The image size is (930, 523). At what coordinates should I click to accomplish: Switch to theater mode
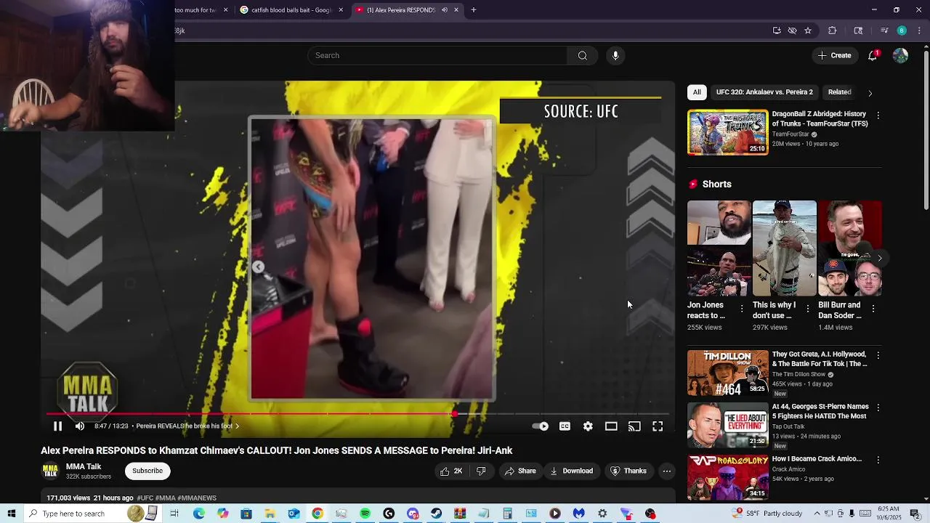611,426
